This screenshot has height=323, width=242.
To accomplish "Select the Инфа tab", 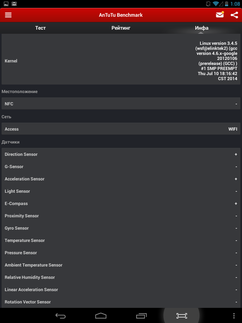I will pos(202,28).
